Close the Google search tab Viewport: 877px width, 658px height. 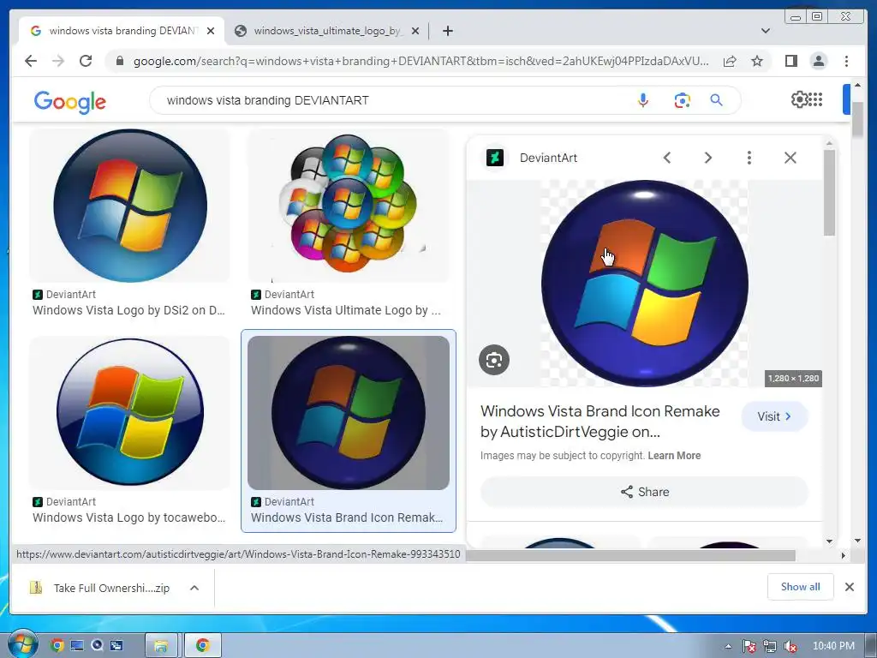pos(211,32)
